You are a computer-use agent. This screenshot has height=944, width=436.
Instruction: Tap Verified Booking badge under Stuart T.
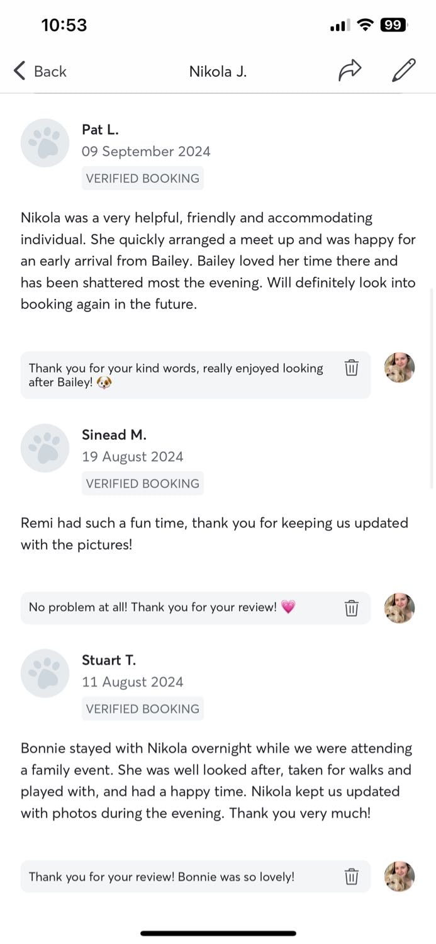143,709
